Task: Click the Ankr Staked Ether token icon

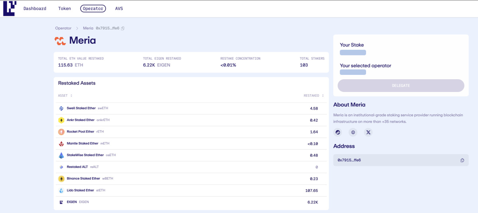Action: (x=61, y=120)
